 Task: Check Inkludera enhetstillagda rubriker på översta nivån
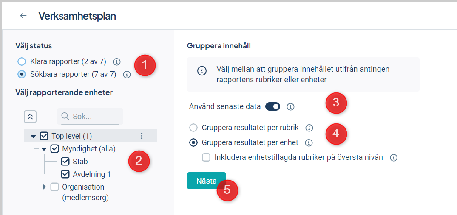point(206,158)
